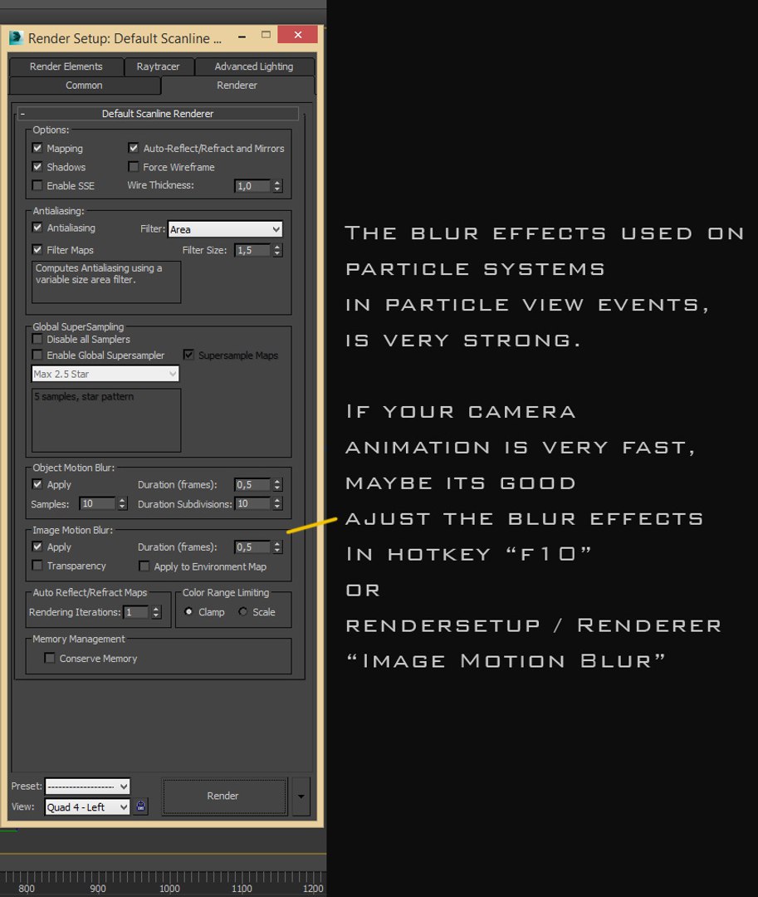The height and width of the screenshot is (897, 758).
Task: Check Enable Global Supersampler
Action: pos(37,355)
